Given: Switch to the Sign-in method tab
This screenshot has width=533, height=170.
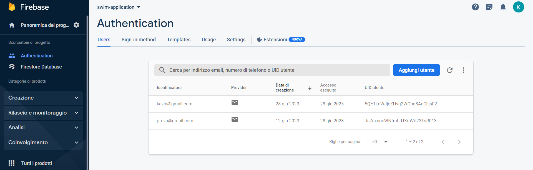Looking at the screenshot, I should pos(139,40).
